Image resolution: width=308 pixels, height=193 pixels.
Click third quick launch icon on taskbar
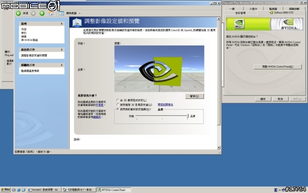point(24,190)
